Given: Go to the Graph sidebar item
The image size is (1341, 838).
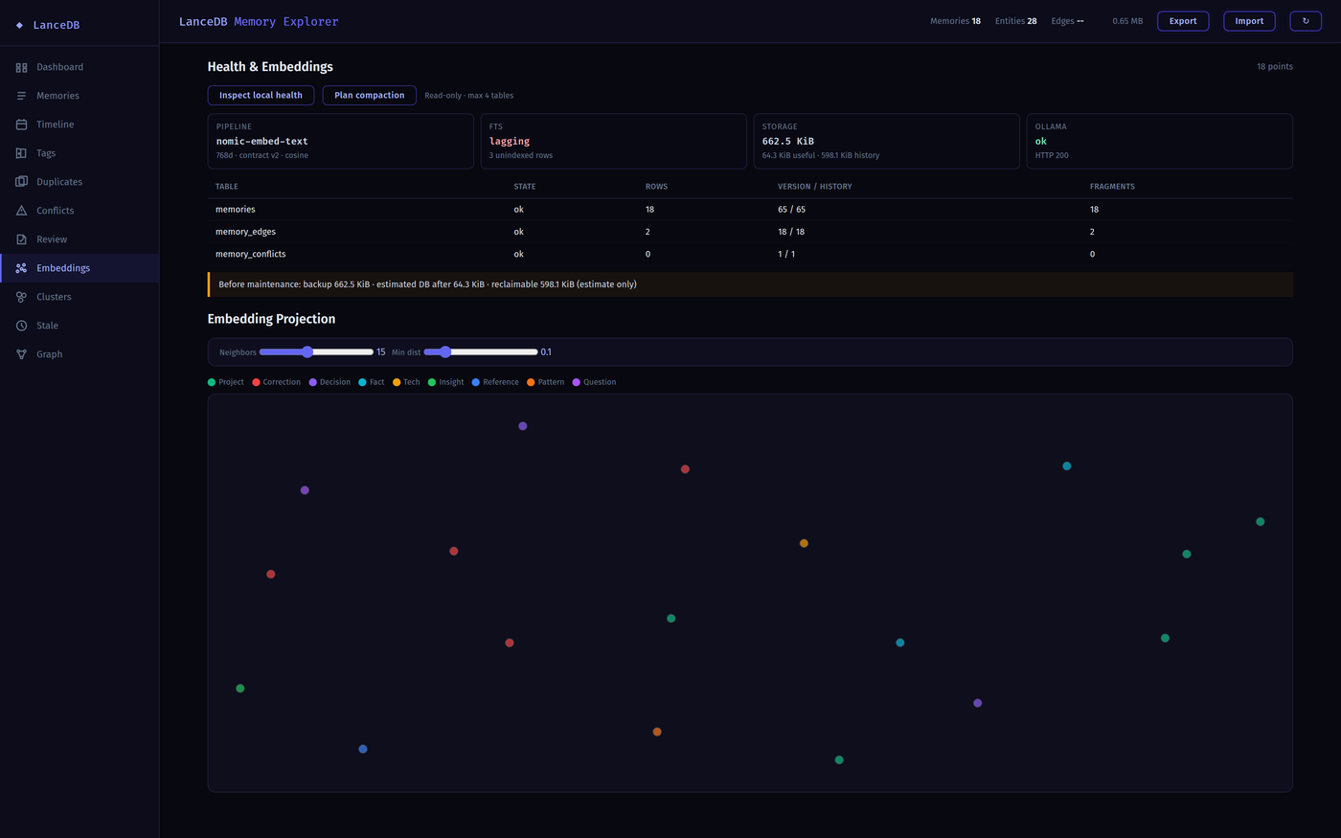Looking at the screenshot, I should (x=80, y=354).
